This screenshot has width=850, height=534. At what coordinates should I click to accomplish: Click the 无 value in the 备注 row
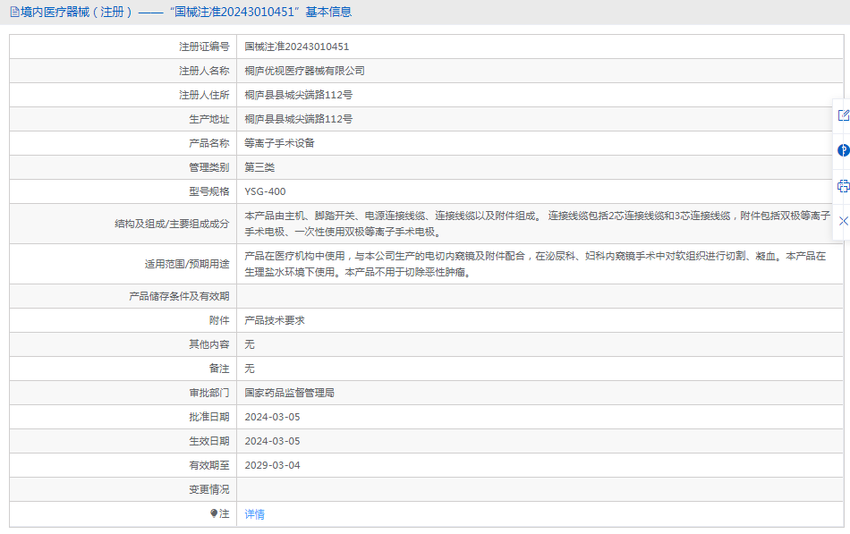[x=250, y=369]
